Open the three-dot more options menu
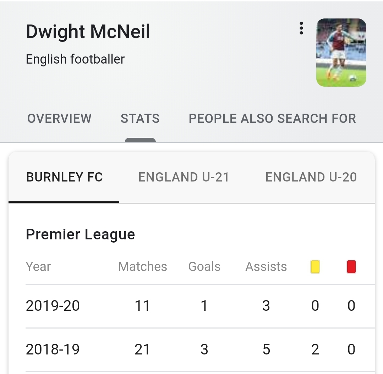The image size is (383, 374). (x=301, y=28)
